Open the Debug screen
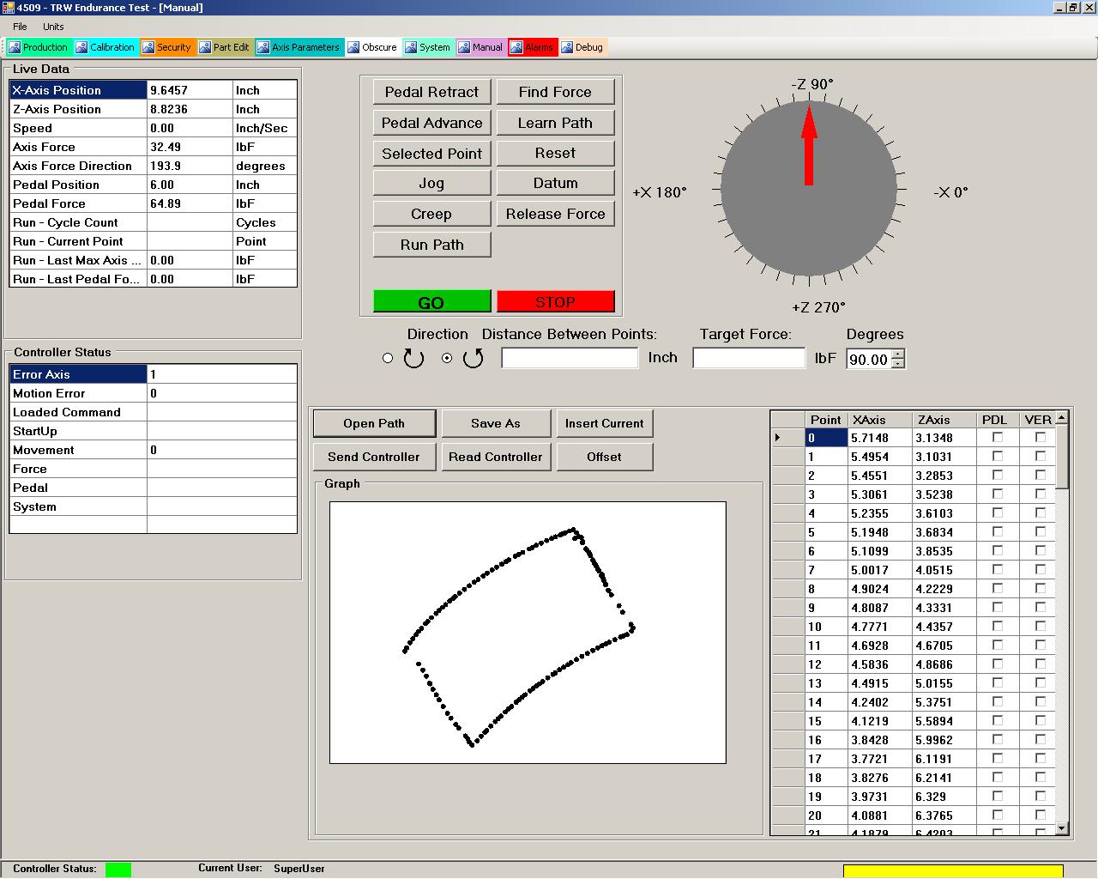 point(583,47)
